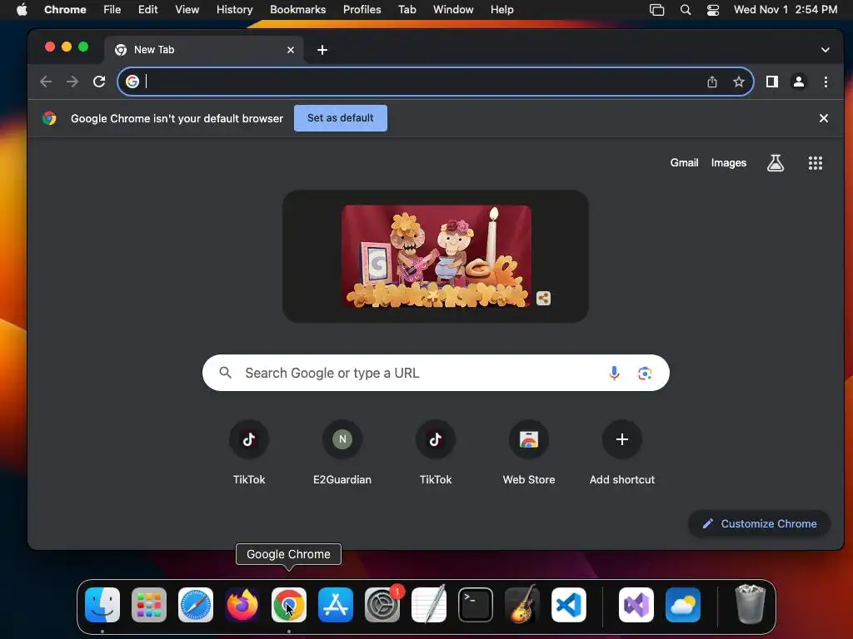Click the Stage Manager menu bar icon
This screenshot has height=639, width=853.
657,10
